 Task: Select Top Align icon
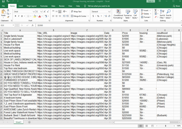[x=53, y=11]
